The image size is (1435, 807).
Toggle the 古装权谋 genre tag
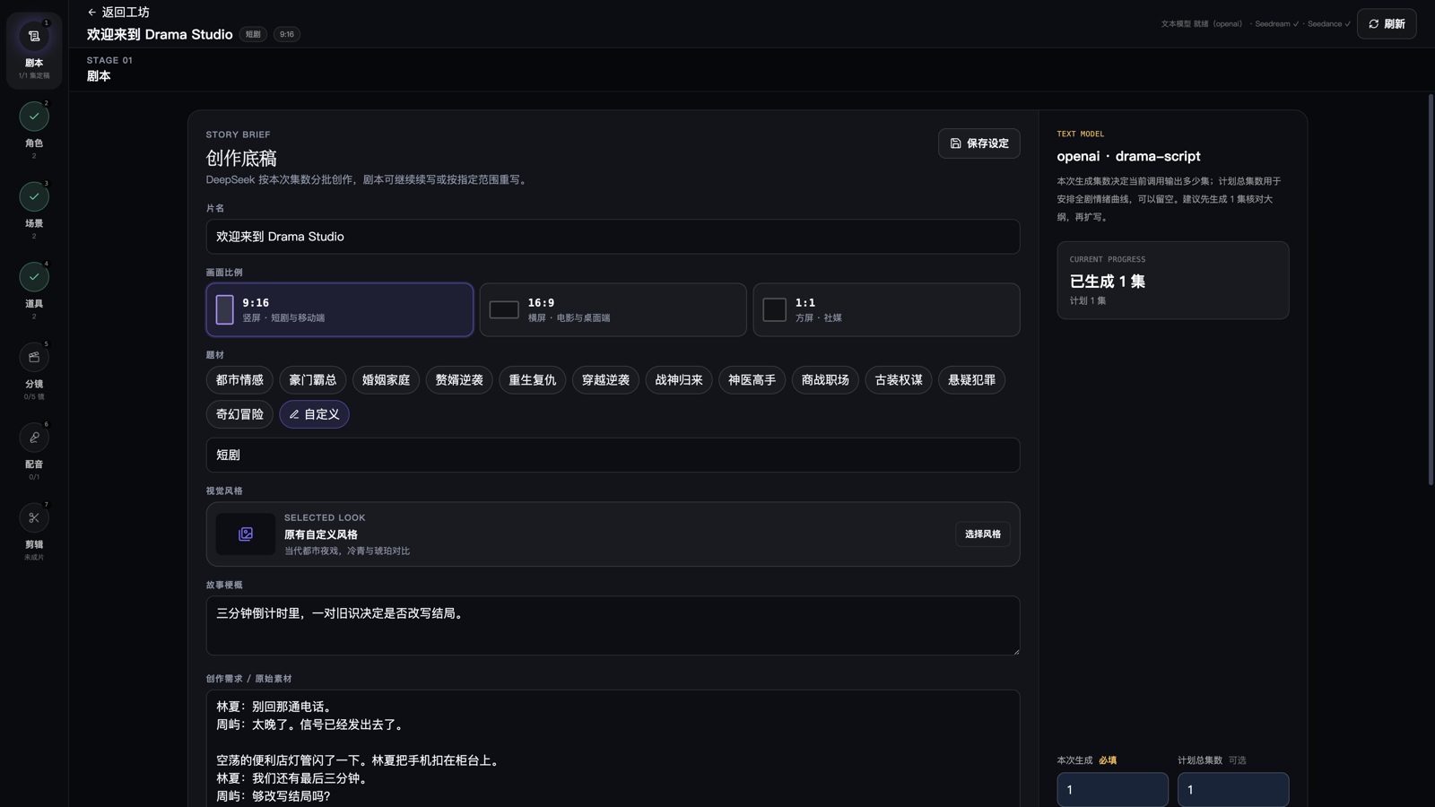[899, 380]
